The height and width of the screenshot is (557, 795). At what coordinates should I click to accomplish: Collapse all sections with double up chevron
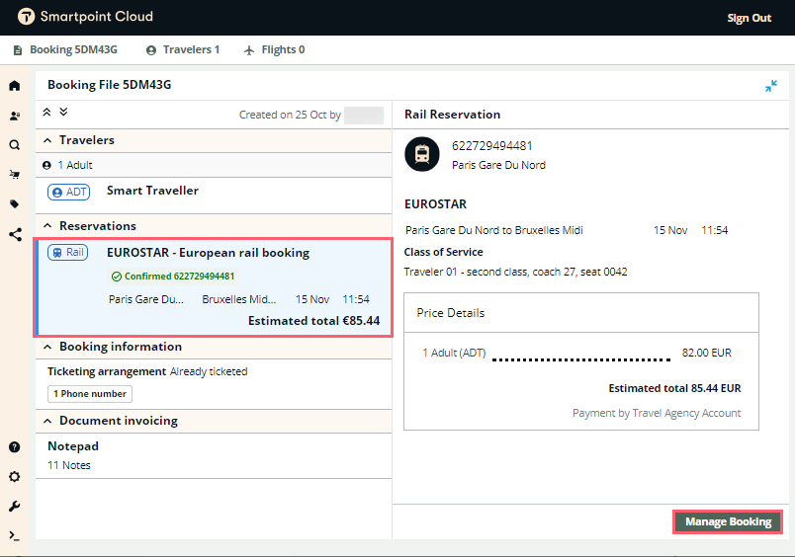[46, 112]
